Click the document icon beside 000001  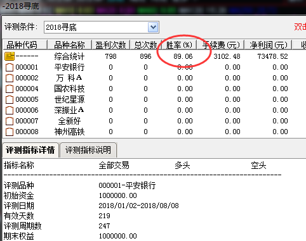[10, 68]
